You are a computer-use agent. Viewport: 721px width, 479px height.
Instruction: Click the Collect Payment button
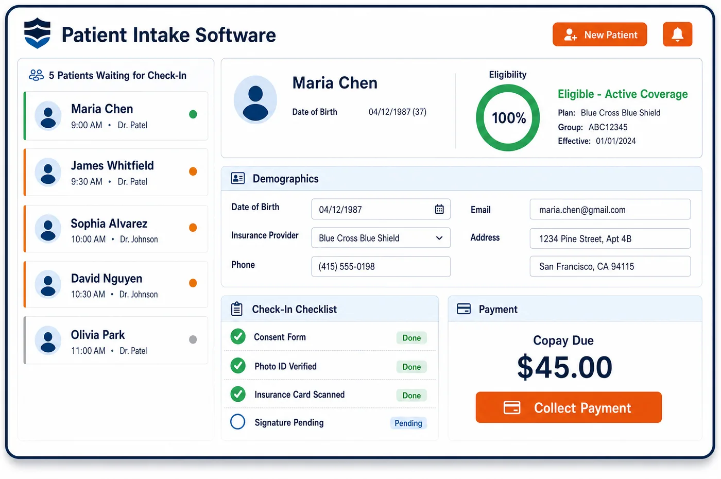click(x=569, y=407)
